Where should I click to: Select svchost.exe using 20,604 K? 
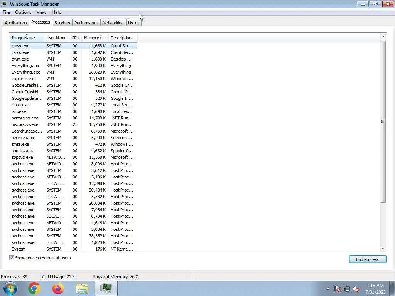[x=73, y=203]
